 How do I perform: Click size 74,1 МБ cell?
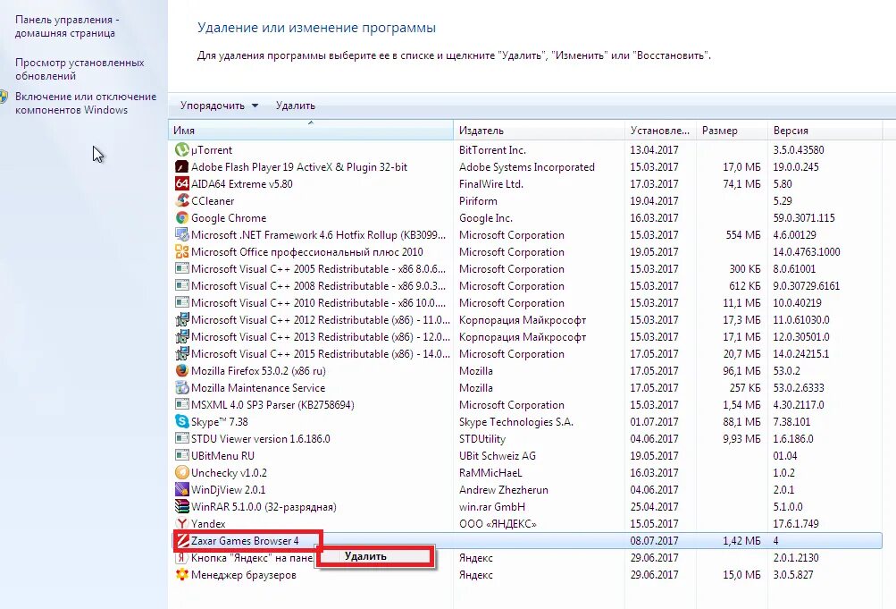(x=741, y=183)
